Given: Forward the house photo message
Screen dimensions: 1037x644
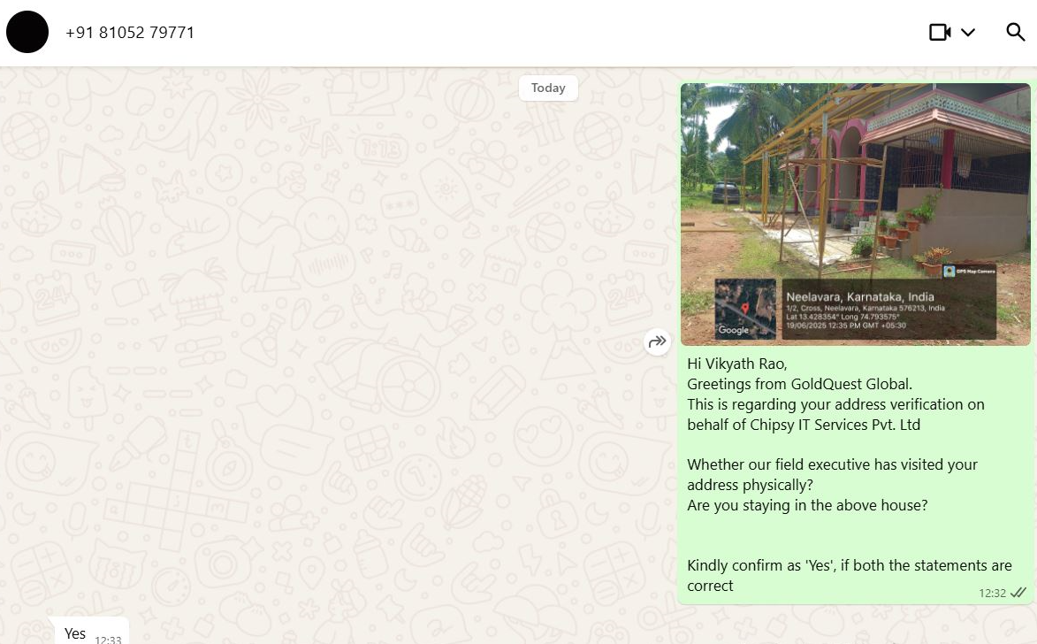Looking at the screenshot, I should pyautogui.click(x=657, y=341).
